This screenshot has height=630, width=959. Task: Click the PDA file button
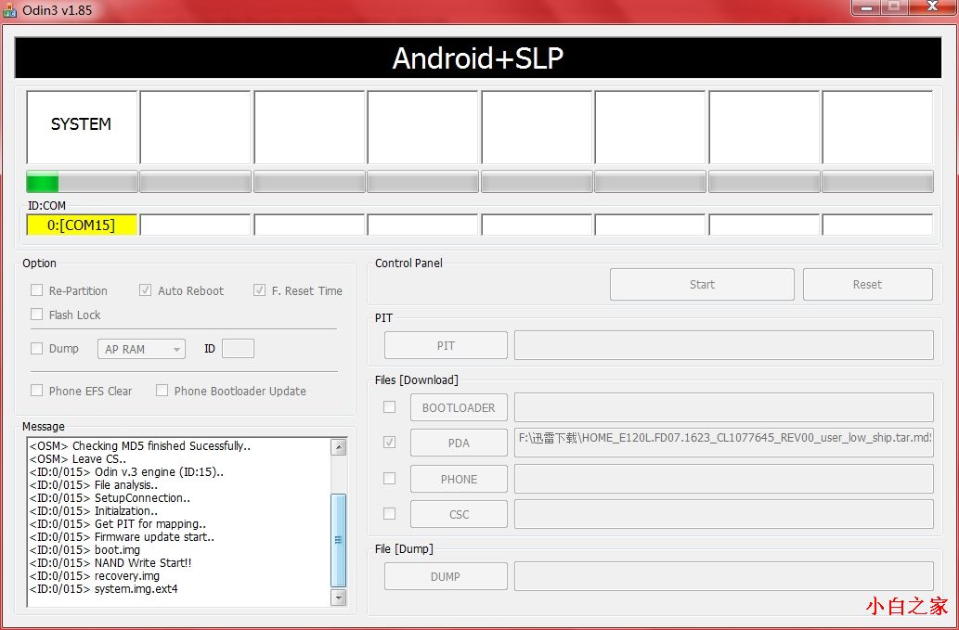click(459, 443)
